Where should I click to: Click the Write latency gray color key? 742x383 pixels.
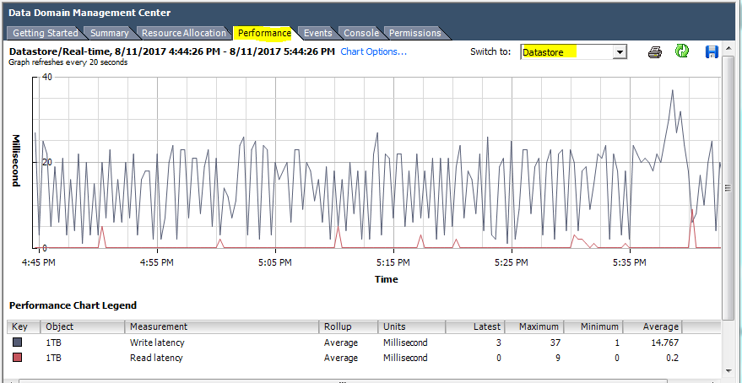pyautogui.click(x=18, y=343)
